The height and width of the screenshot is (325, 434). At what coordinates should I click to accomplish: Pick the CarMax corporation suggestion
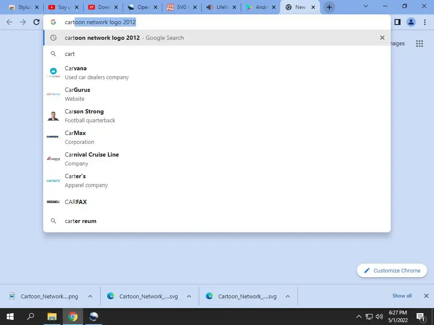coord(217,138)
